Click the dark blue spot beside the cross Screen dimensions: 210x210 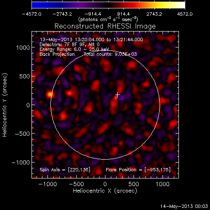pos(119,97)
